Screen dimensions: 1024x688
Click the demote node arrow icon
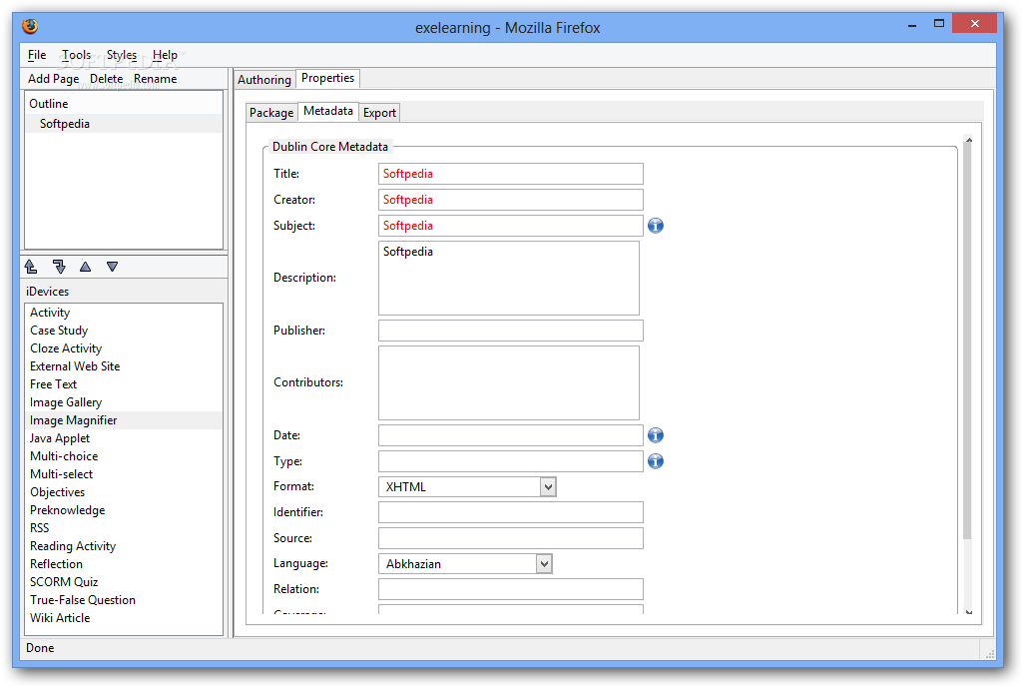pos(59,267)
